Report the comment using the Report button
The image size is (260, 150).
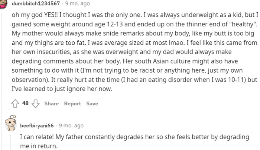(x=72, y=103)
